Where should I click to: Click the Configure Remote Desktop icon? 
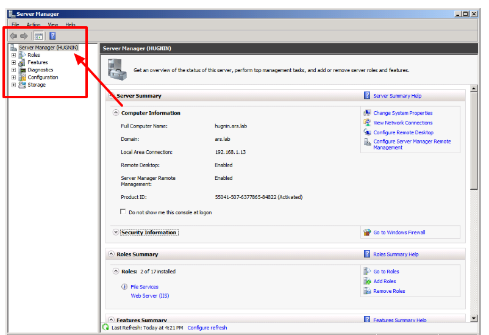367,132
